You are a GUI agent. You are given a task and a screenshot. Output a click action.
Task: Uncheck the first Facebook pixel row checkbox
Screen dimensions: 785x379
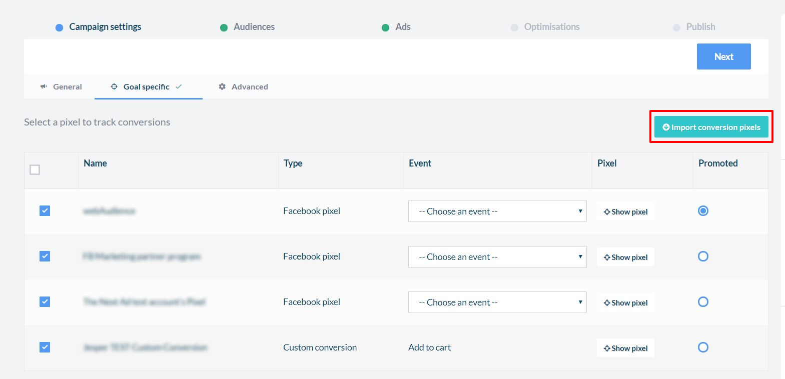point(45,211)
